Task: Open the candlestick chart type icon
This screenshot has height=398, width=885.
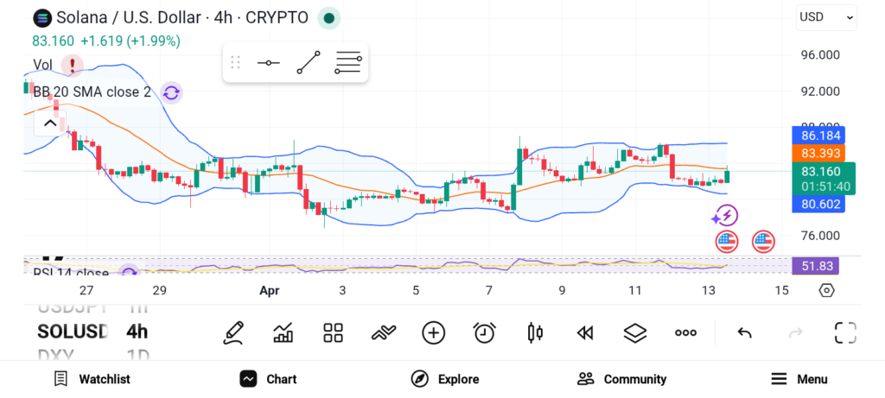Action: [535, 332]
